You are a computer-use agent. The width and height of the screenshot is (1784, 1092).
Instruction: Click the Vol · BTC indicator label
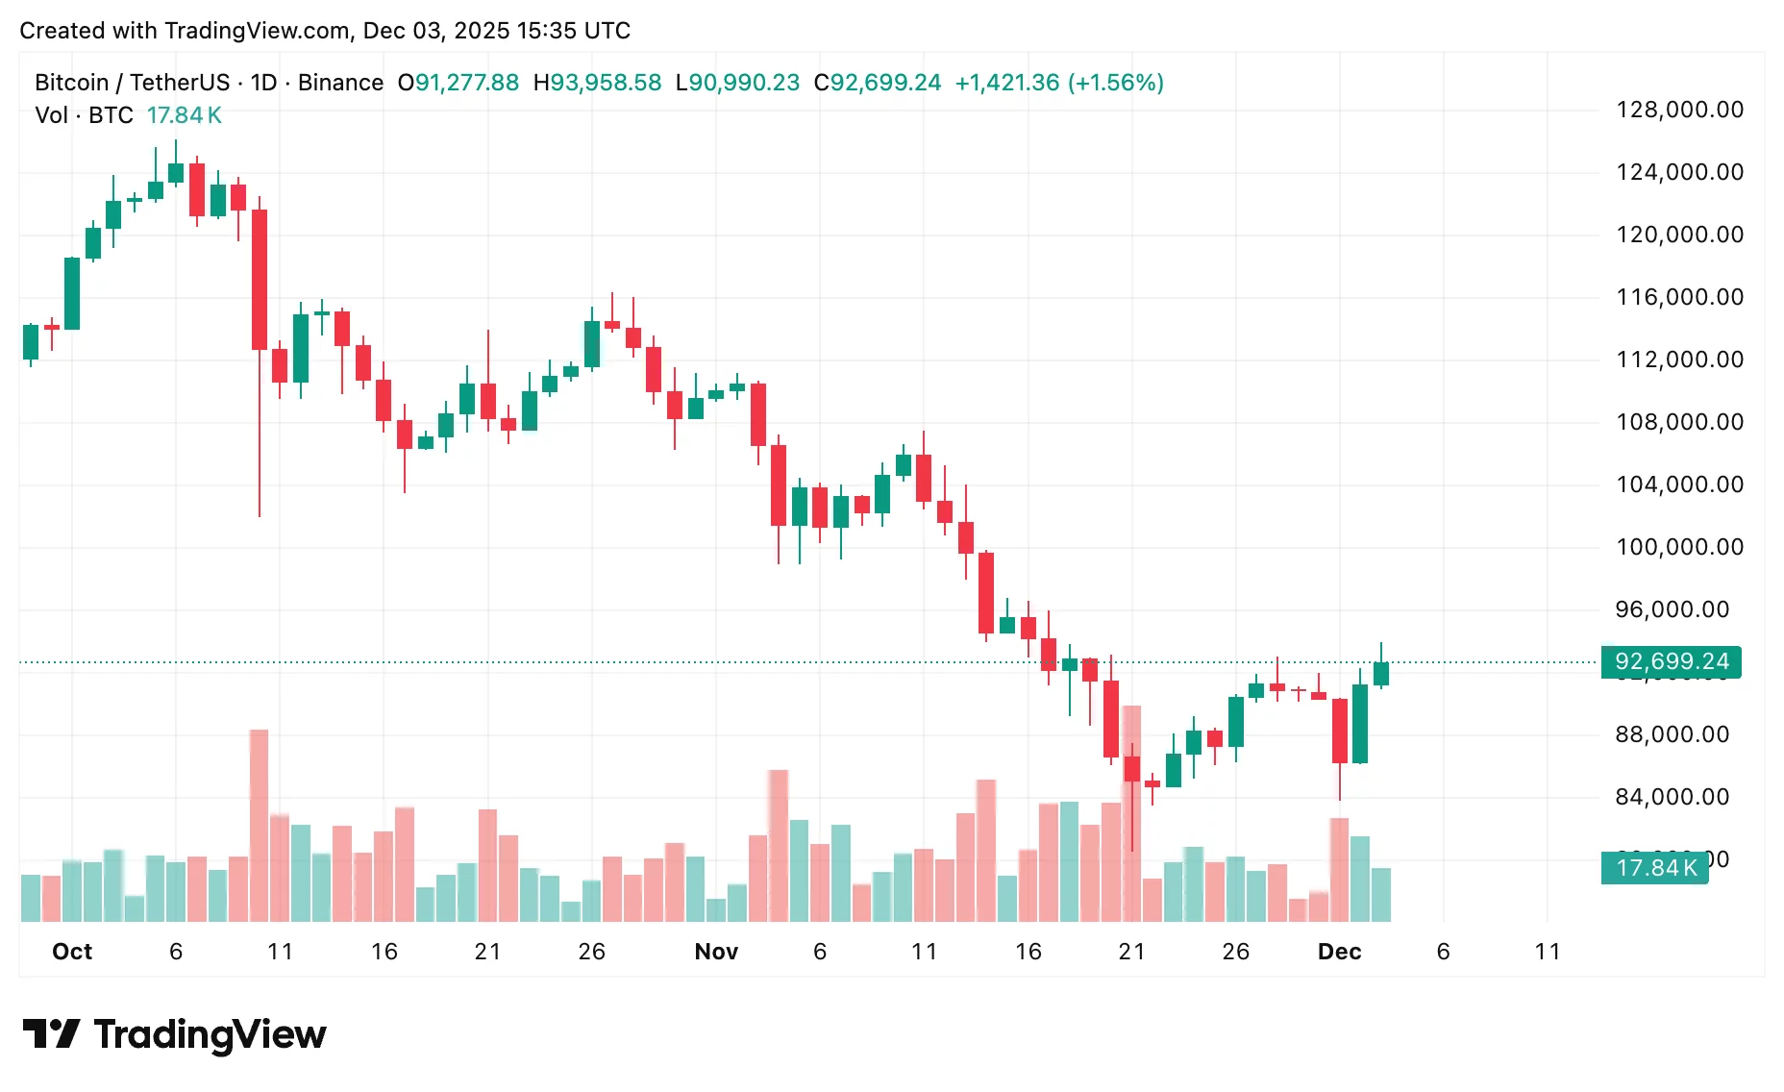point(84,115)
